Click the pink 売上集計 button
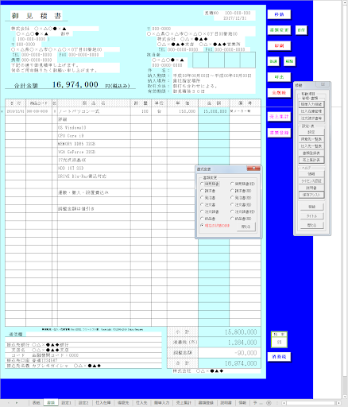 tap(279, 117)
